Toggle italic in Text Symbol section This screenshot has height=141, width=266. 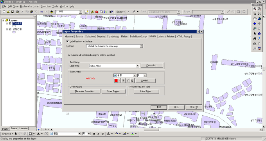(128, 81)
